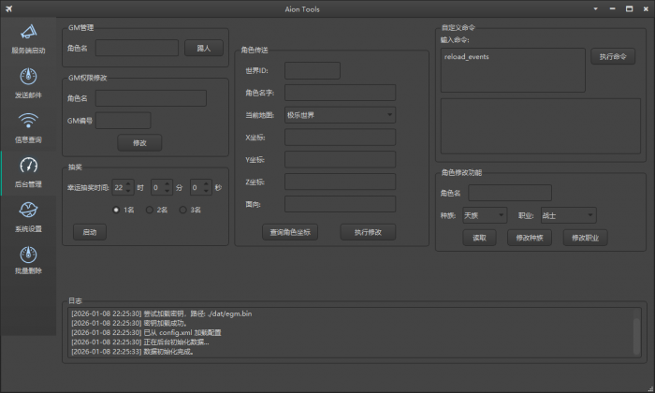Click the minute spin box next to 分

(x=162, y=187)
